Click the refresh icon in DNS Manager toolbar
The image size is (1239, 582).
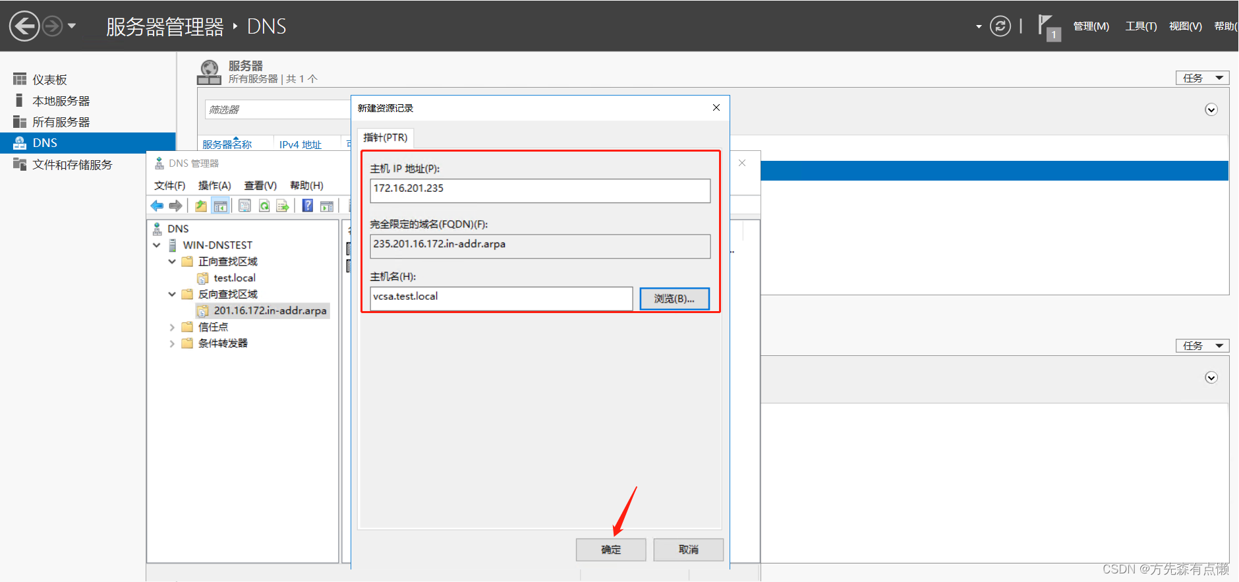pos(264,206)
